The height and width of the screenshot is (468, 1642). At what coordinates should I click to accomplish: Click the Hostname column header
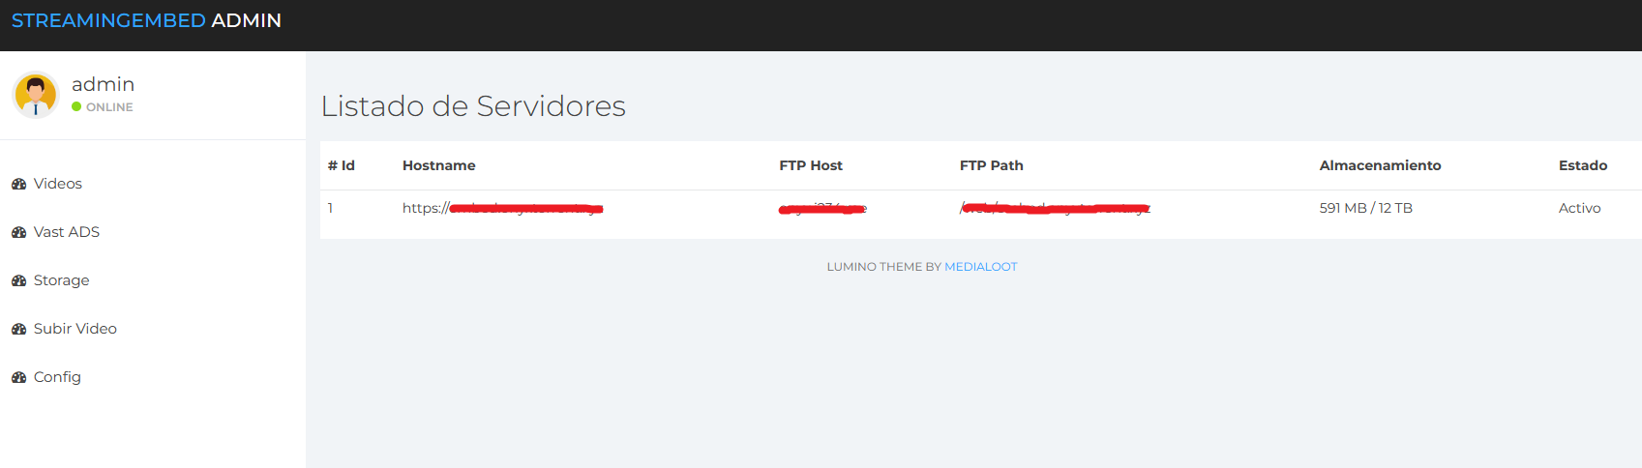tap(438, 165)
